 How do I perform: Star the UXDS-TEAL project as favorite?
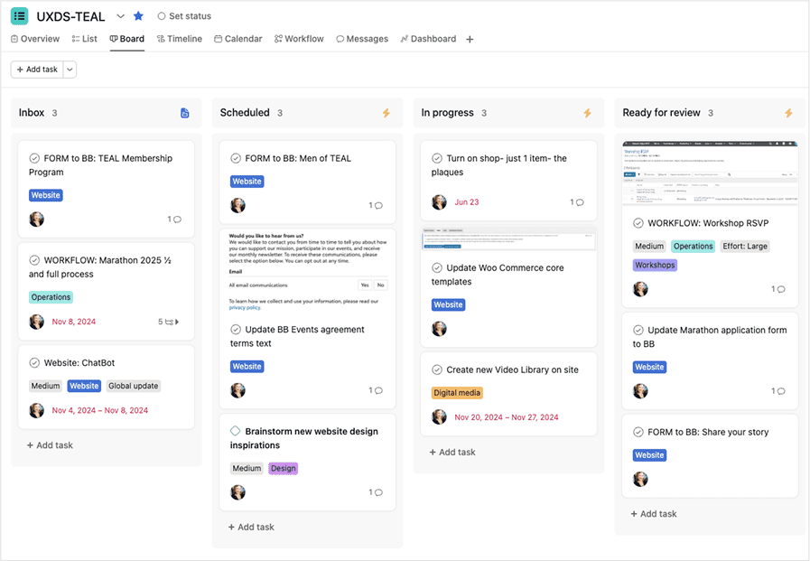[x=138, y=16]
